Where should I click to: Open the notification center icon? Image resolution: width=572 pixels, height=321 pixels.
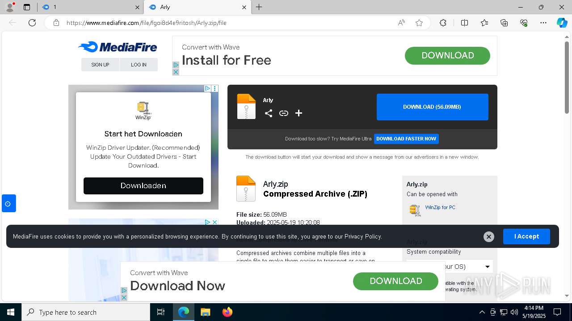click(557, 312)
